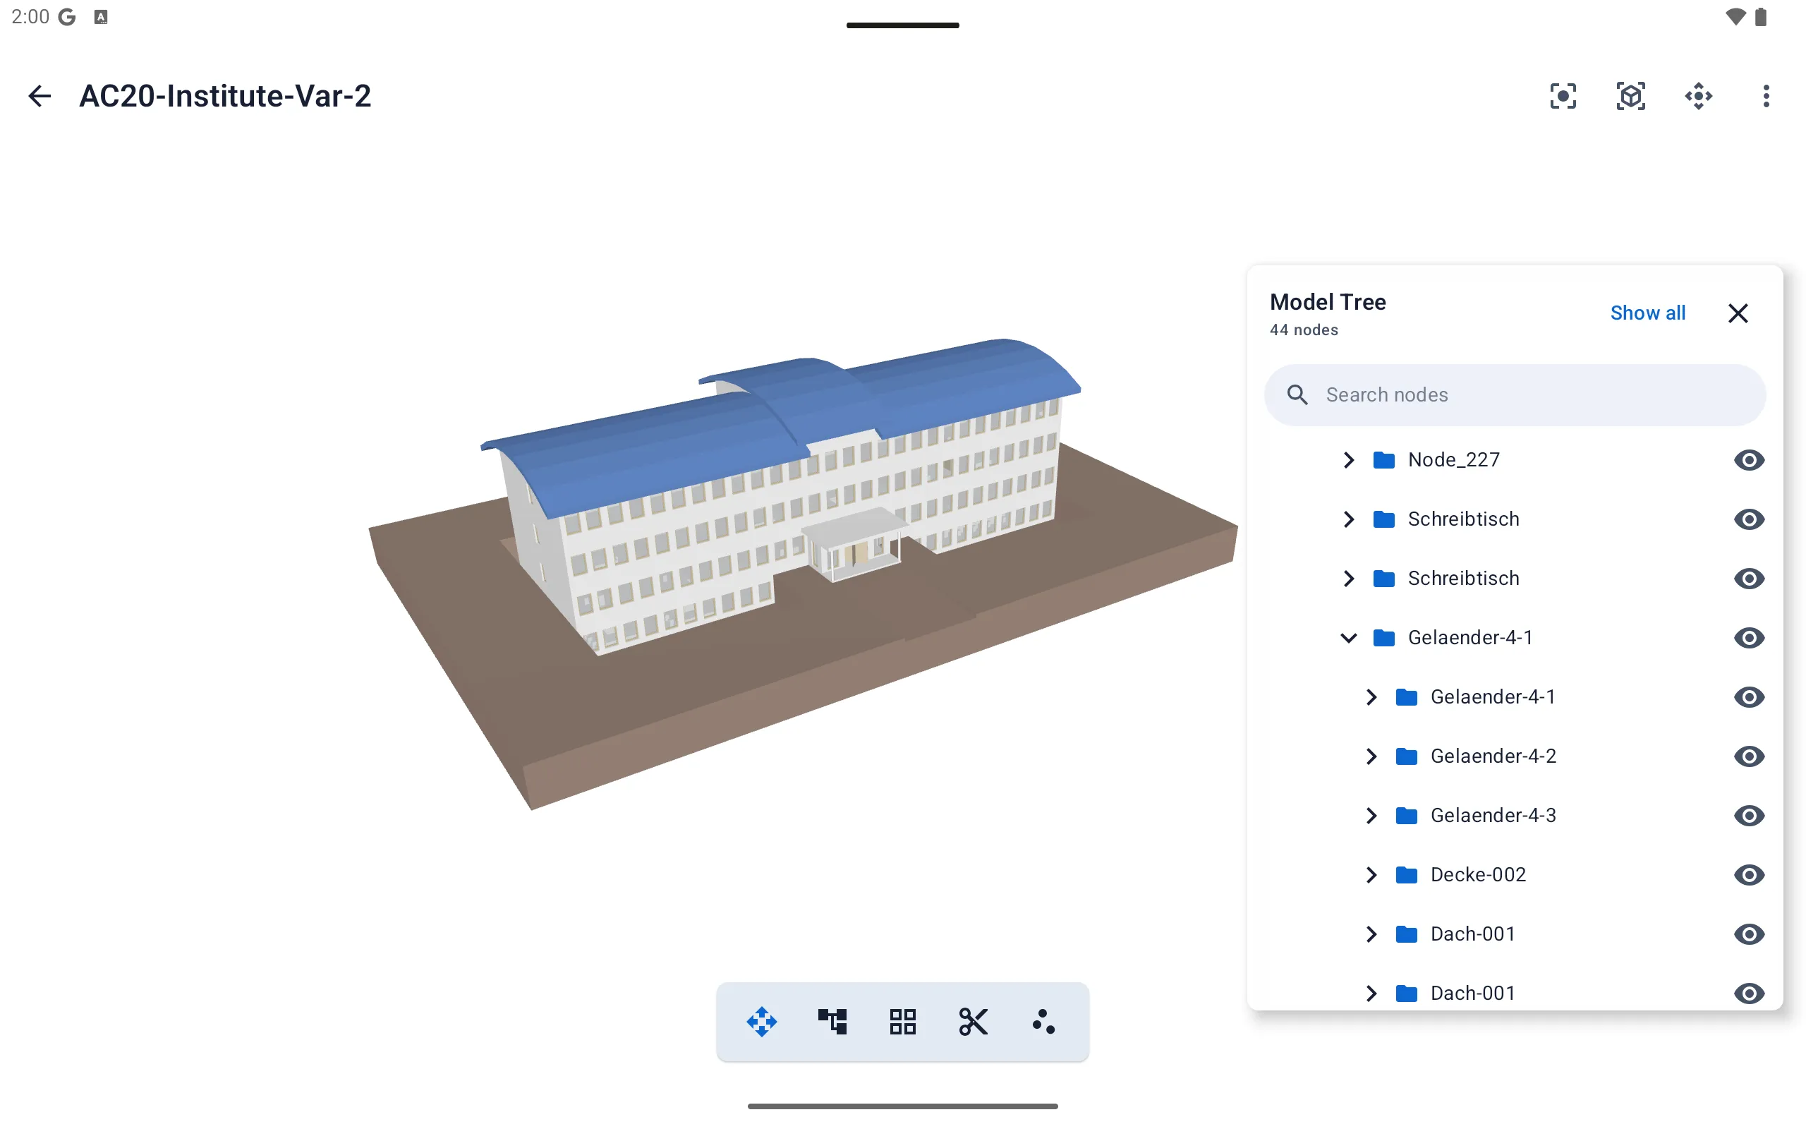Image resolution: width=1806 pixels, height=1129 pixels.
Task: Hide Decke-002 via its eye icon
Action: (1749, 875)
